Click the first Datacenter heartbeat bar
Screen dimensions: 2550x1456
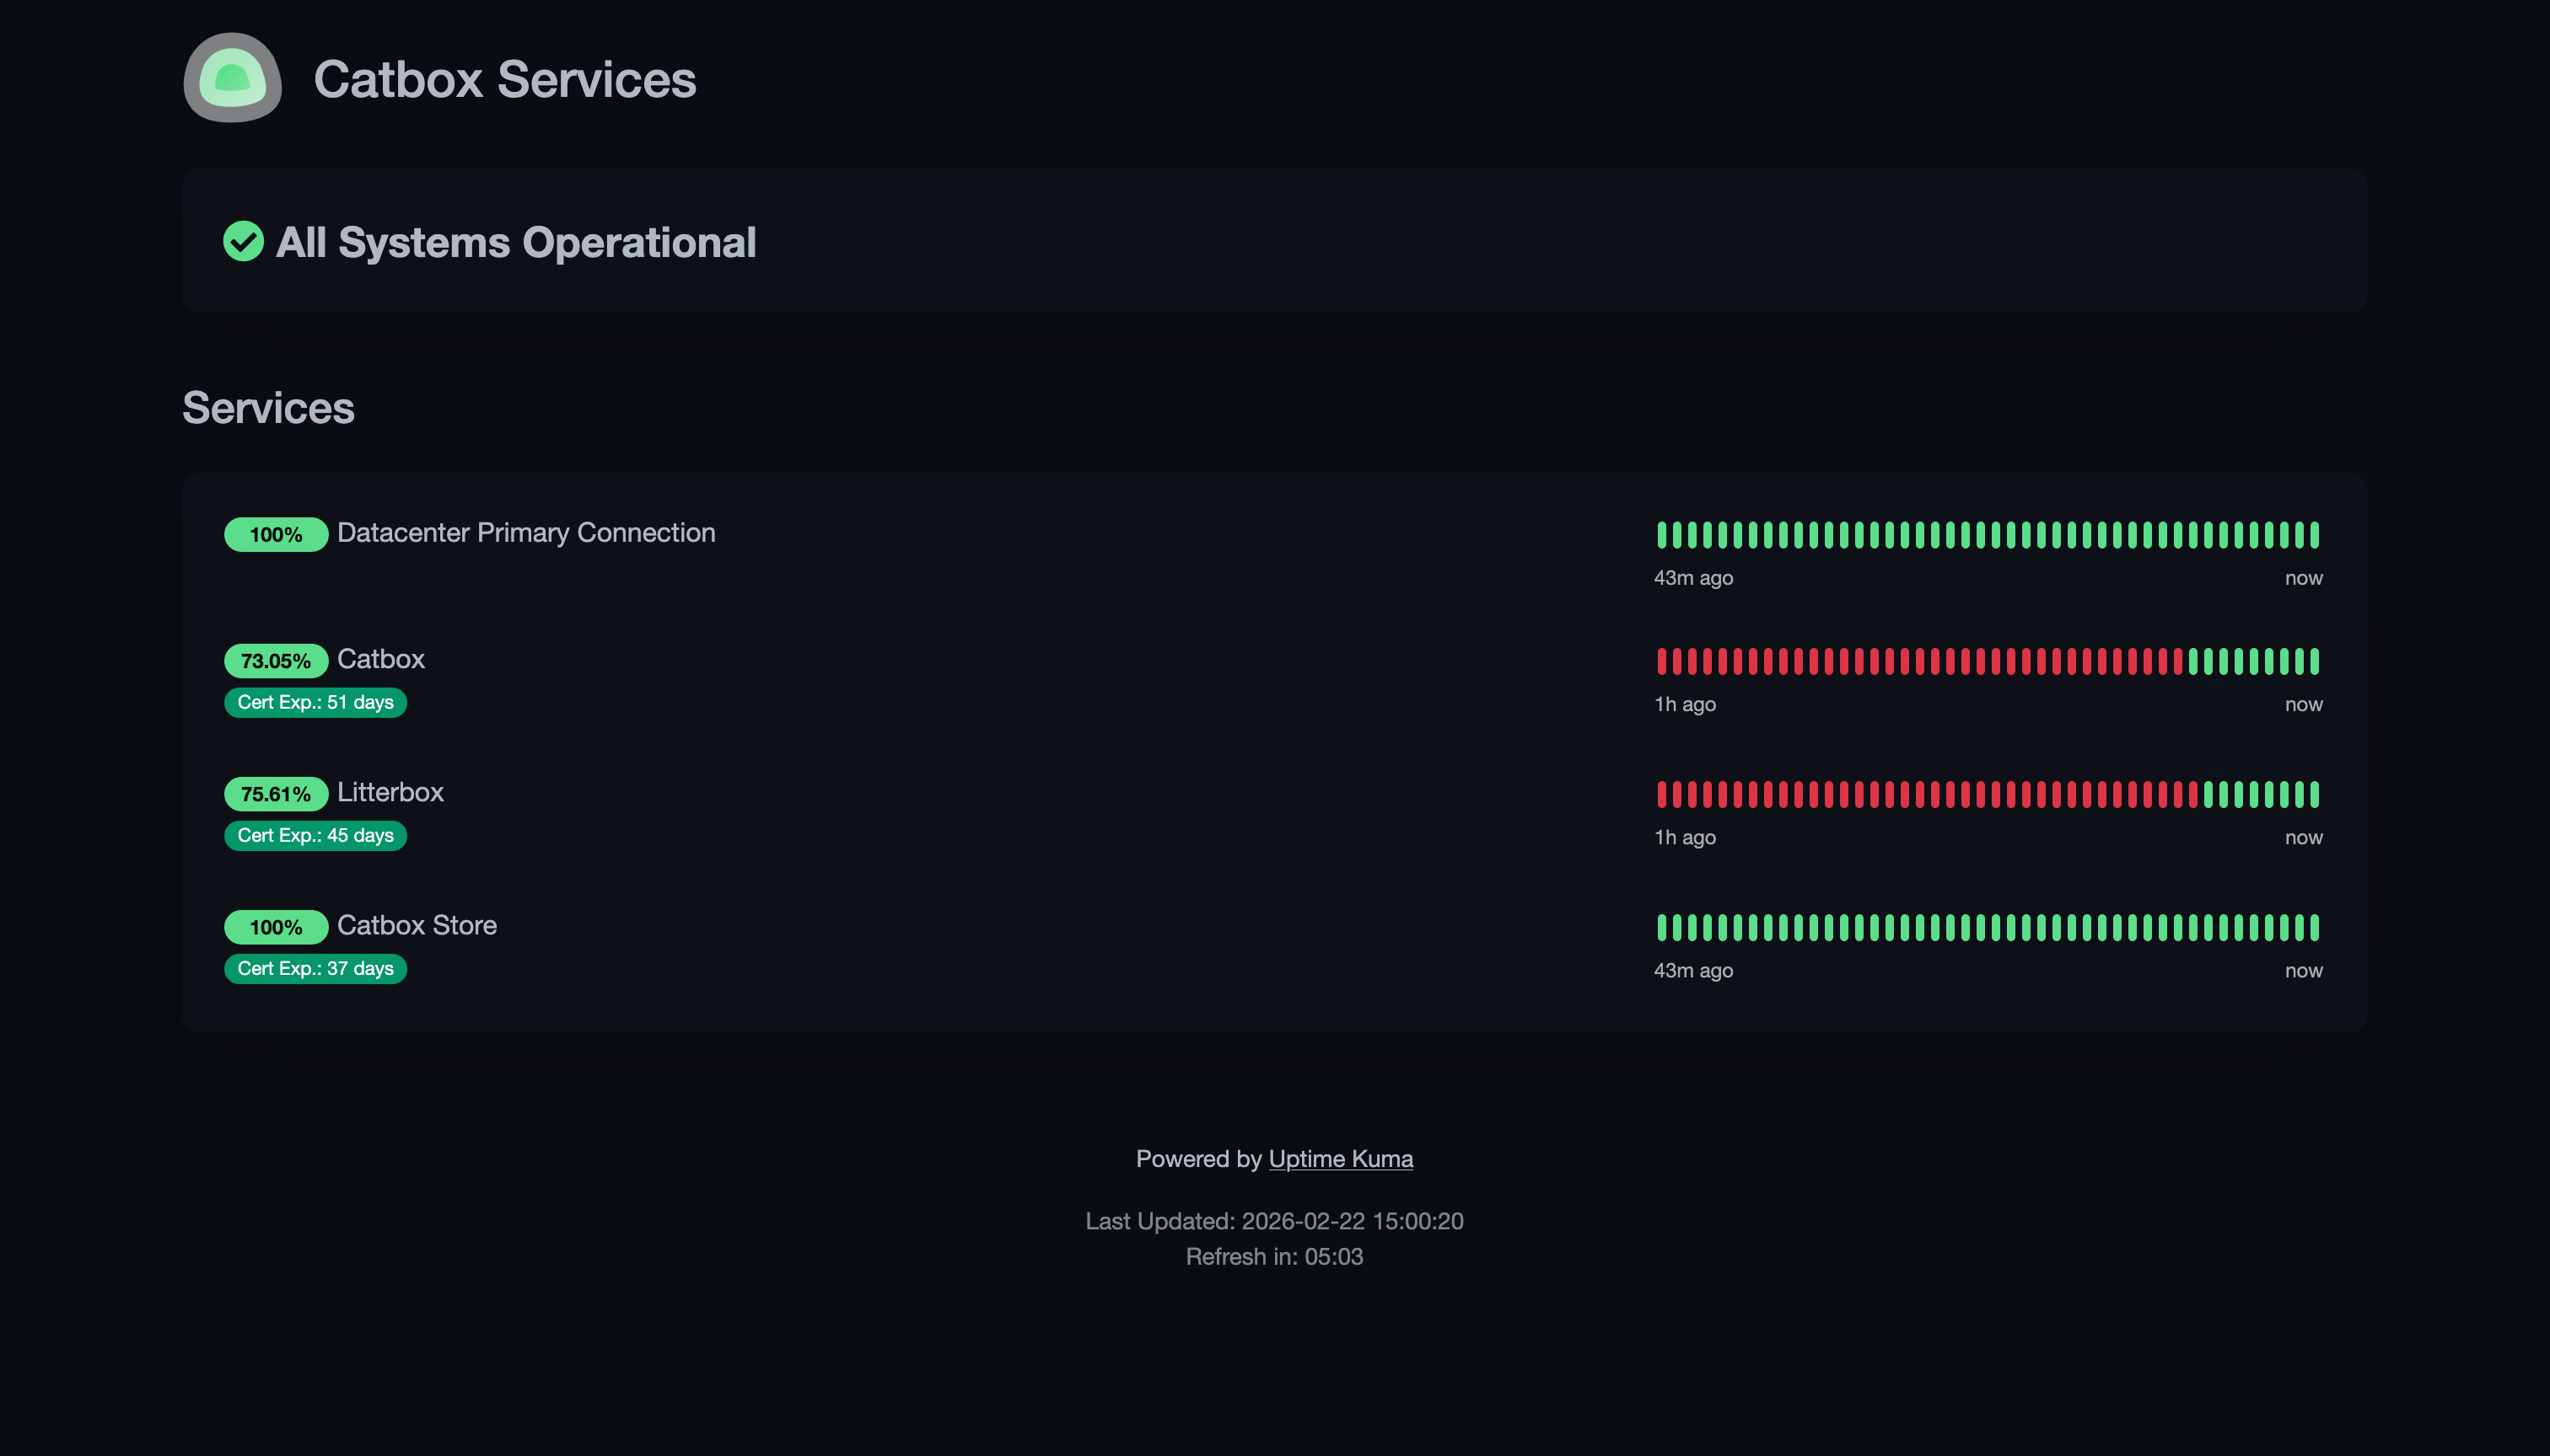click(1662, 535)
